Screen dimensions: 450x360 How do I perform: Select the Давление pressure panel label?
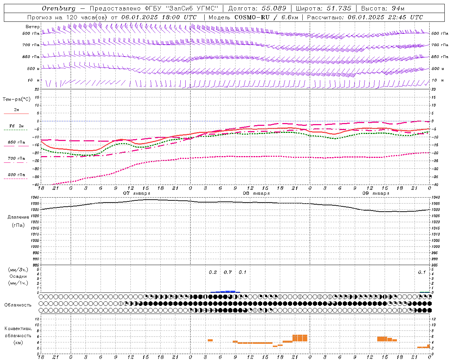[18, 217]
